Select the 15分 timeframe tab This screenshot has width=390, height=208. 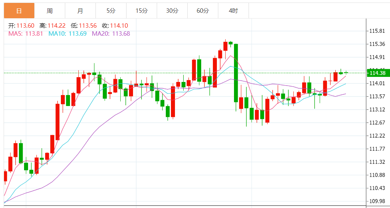pyautogui.click(x=141, y=11)
